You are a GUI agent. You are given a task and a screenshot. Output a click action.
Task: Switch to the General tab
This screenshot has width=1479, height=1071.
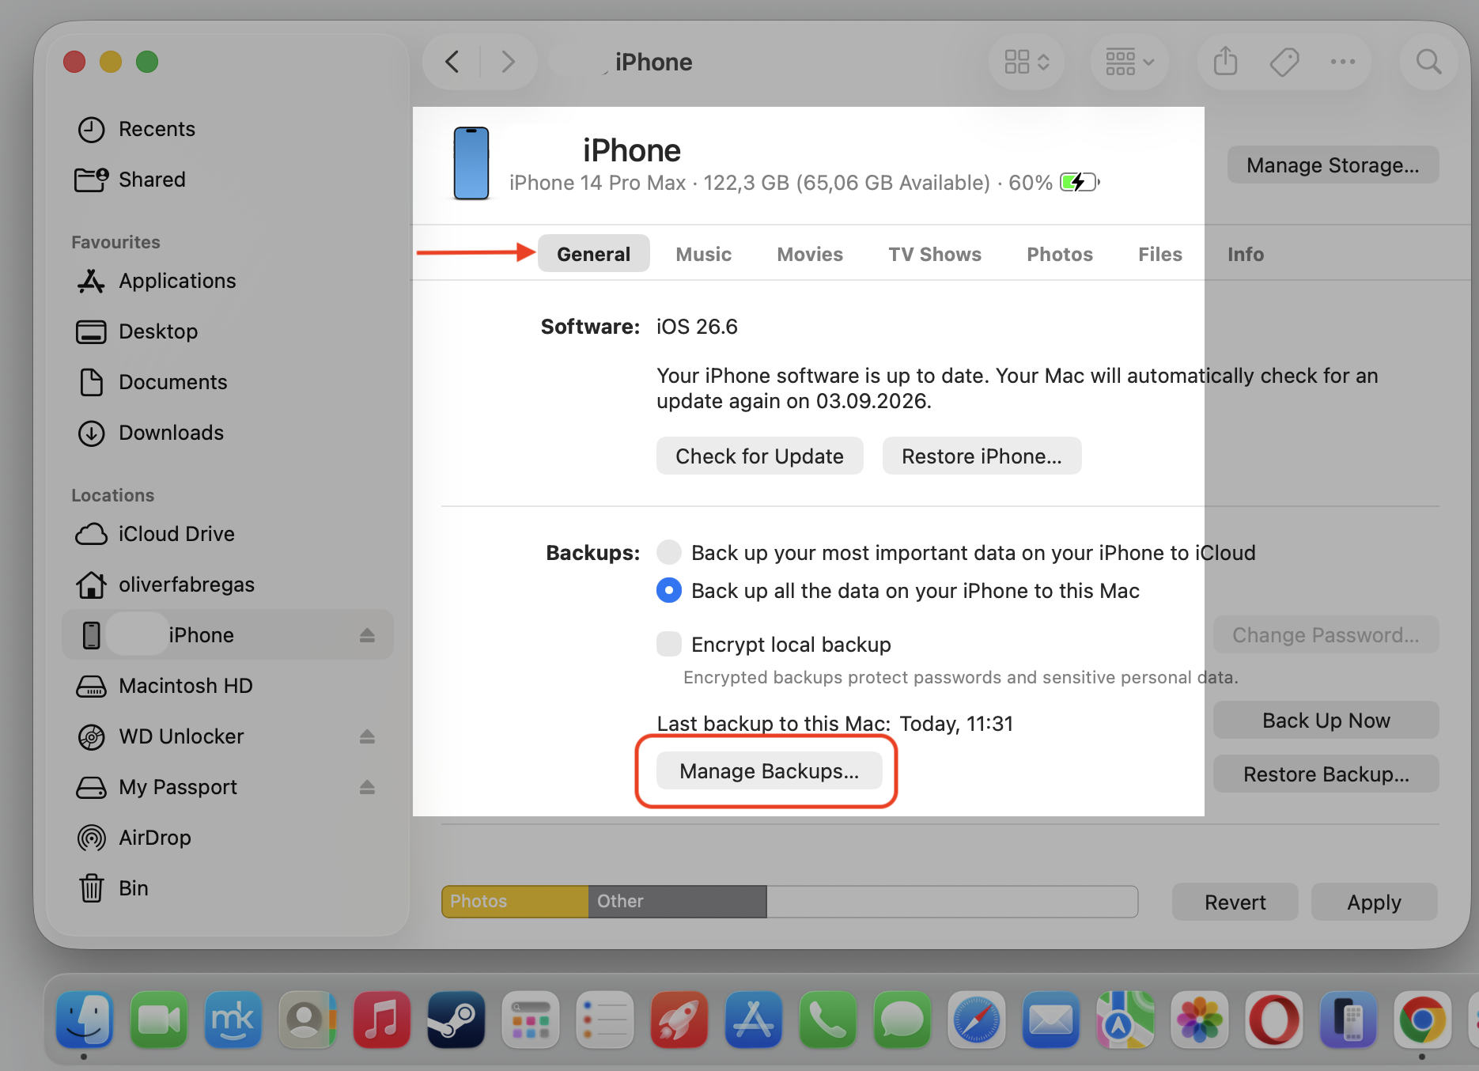coord(593,254)
